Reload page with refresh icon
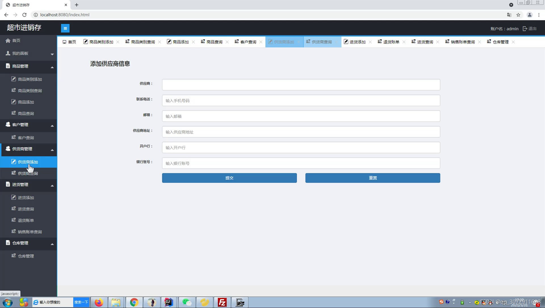Screen dimensions: 545x308 pyautogui.click(x=24, y=15)
